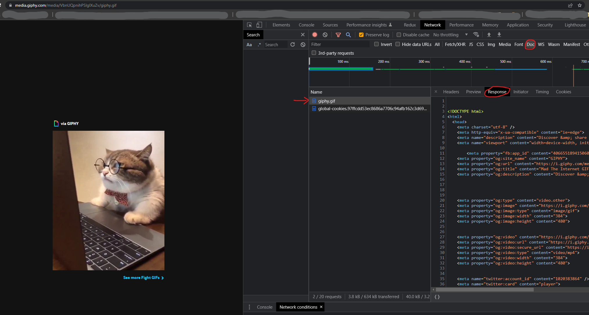This screenshot has height=315, width=589.
Task: Refresh search results icon
Action: [293, 44]
